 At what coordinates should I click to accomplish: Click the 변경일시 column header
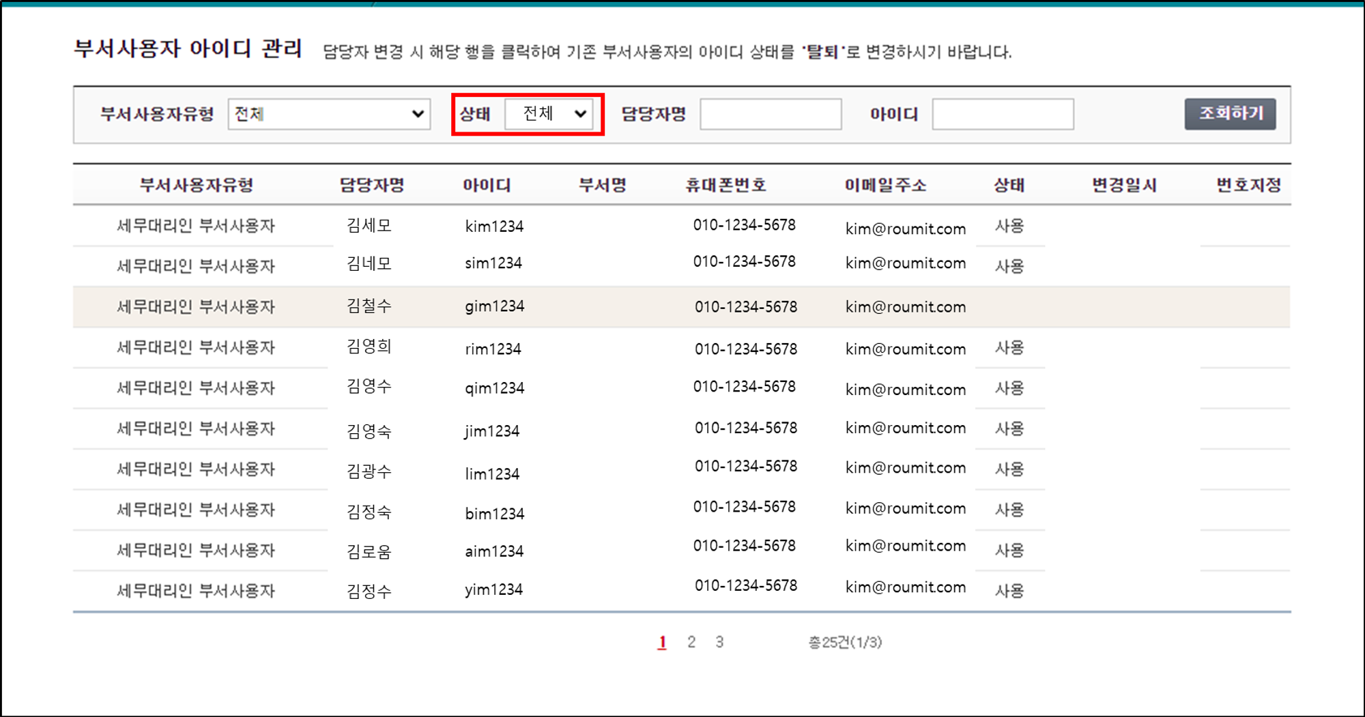tap(1124, 185)
